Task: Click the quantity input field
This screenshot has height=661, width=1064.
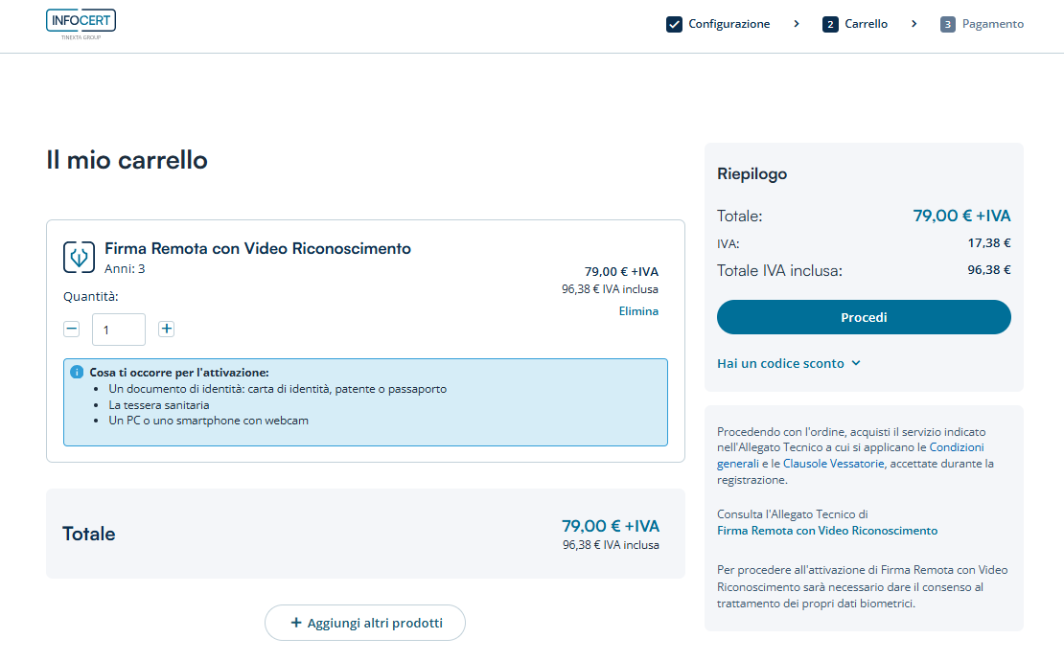Action: tap(119, 330)
